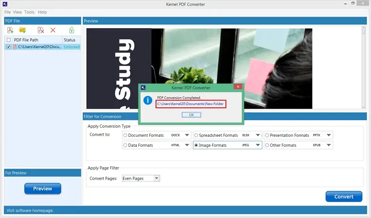The width and height of the screenshot is (371, 218).
Task: Click the Kernel app logo in title bar
Action: (x=5, y=4)
